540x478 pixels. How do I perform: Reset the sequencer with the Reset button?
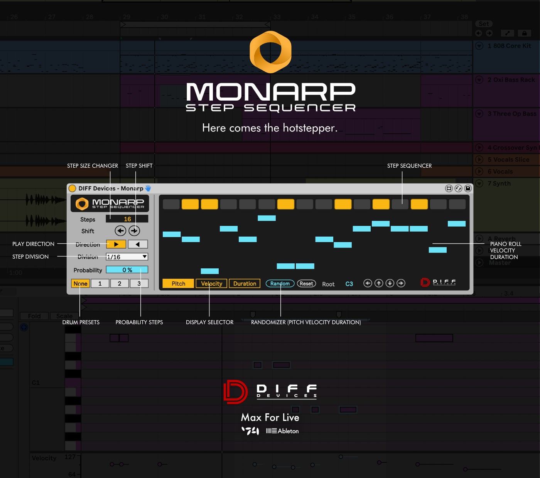306,283
